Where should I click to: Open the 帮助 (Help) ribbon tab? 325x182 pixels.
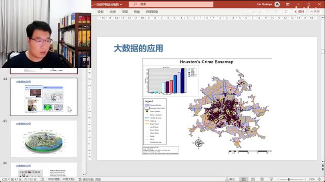tap(137, 12)
